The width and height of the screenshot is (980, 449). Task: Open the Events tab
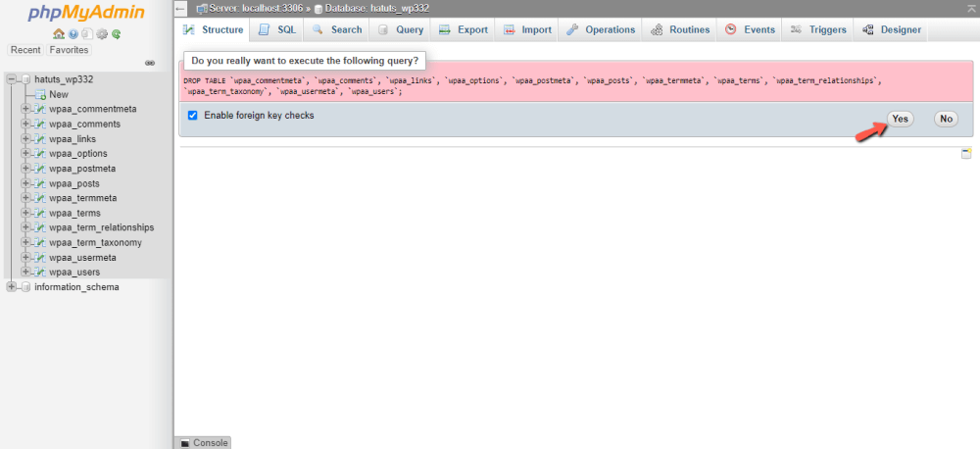(x=750, y=29)
